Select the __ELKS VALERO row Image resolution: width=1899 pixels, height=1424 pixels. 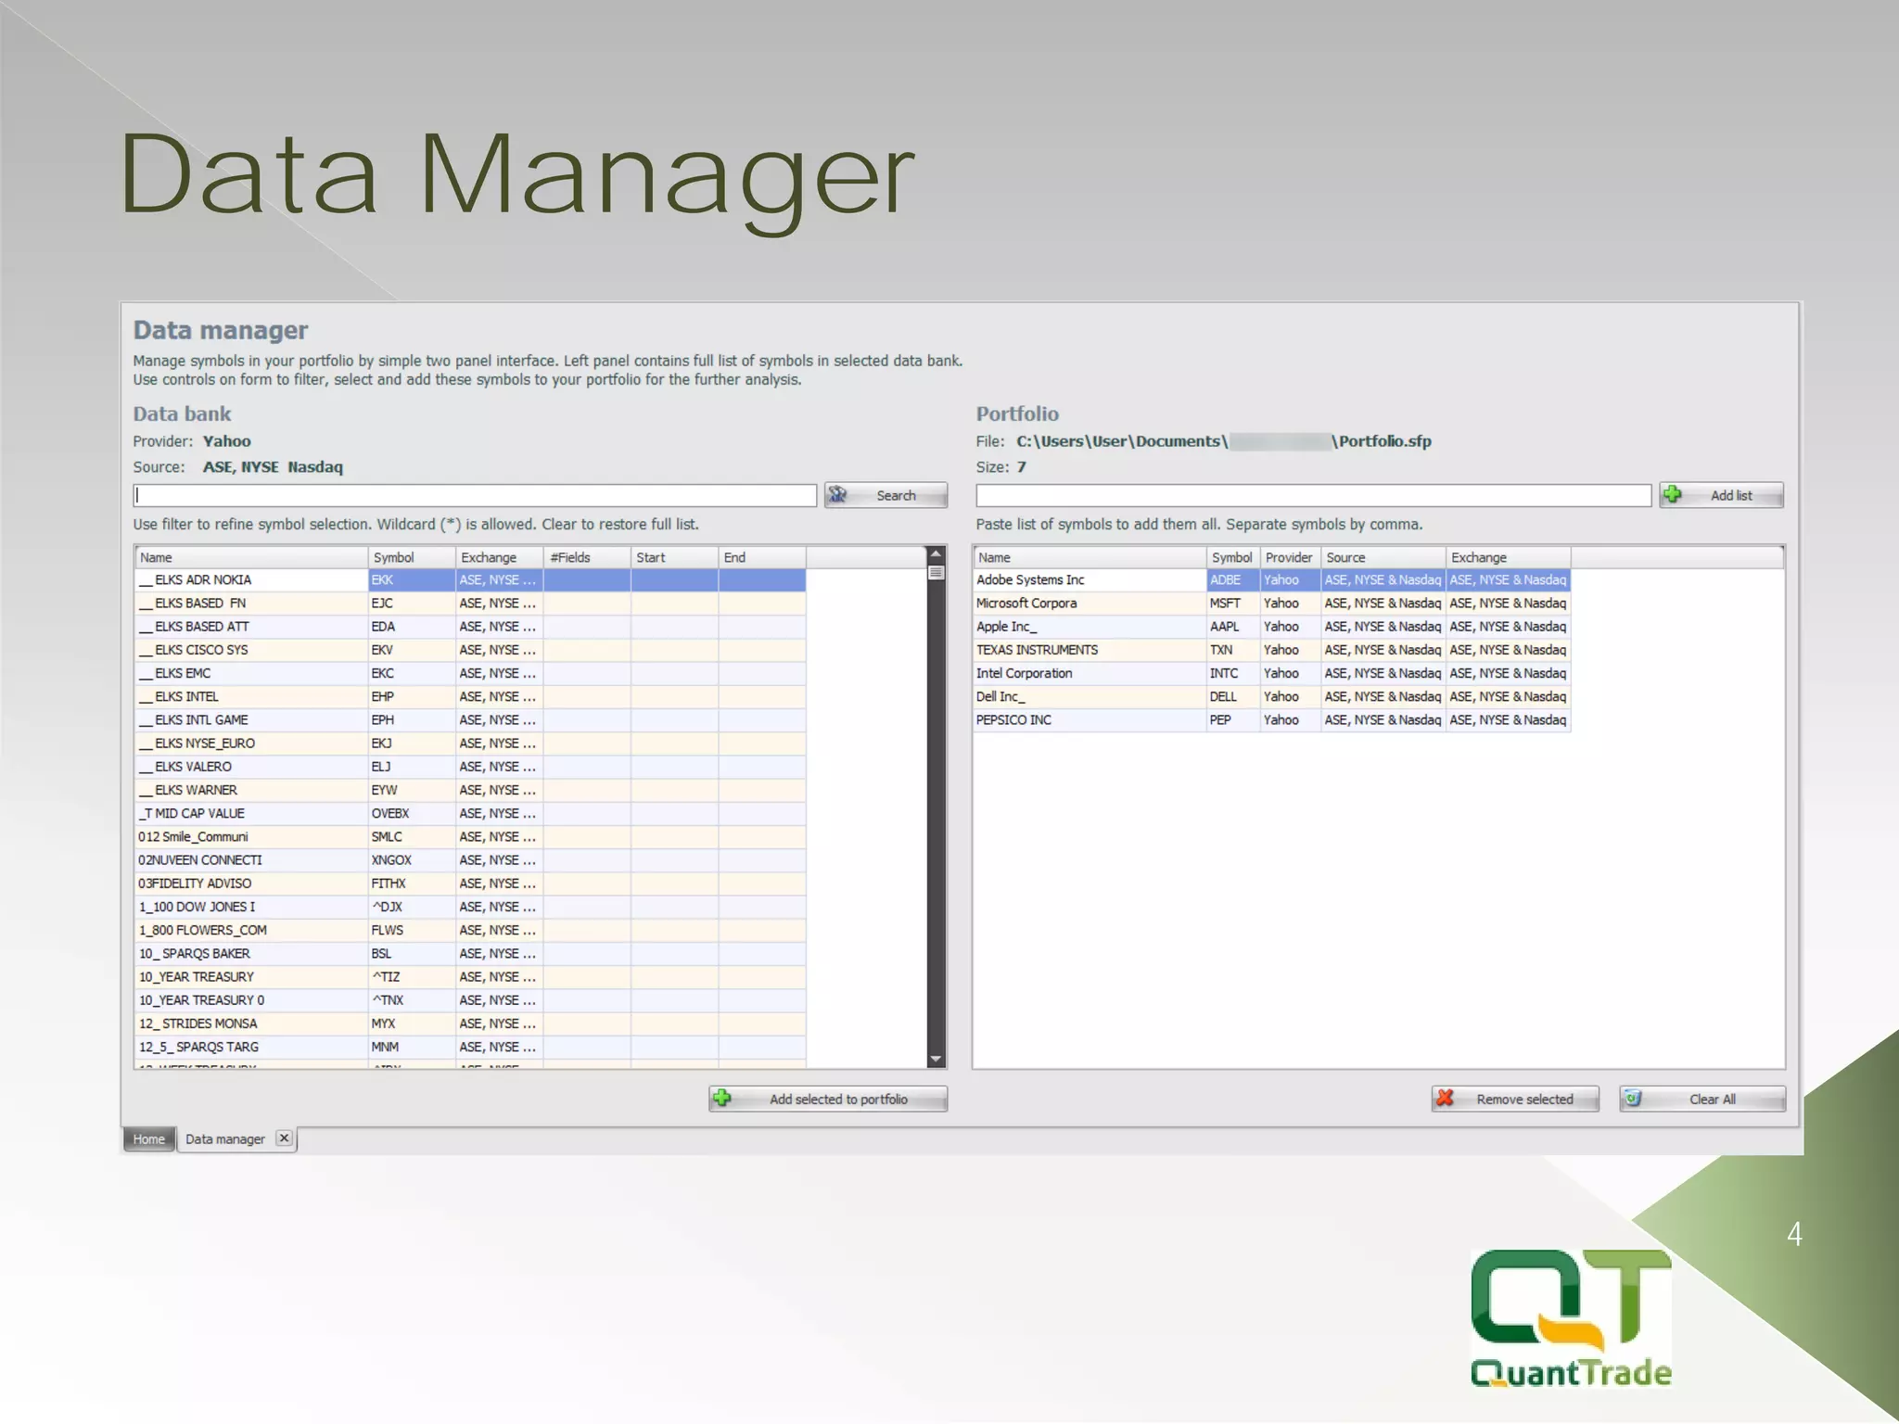pyautogui.click(x=470, y=767)
